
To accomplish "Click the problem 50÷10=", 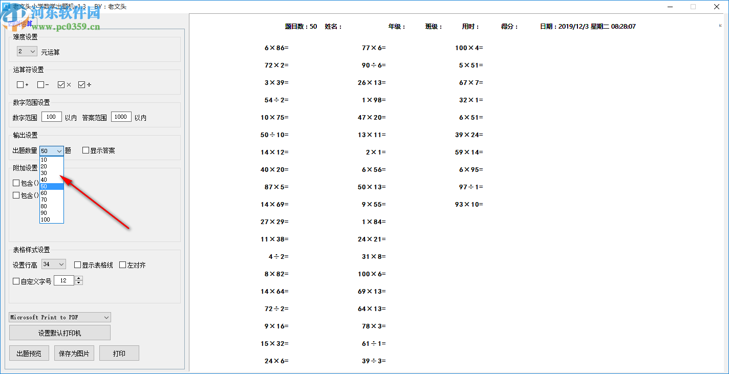I will (x=274, y=135).
